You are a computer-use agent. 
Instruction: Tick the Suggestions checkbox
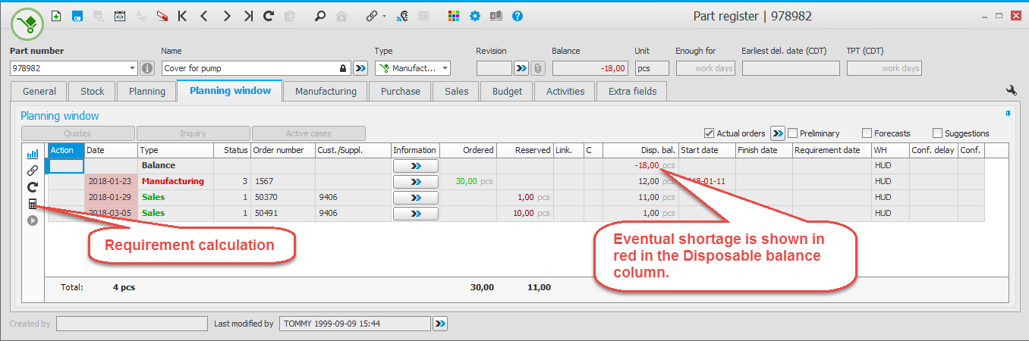click(937, 133)
